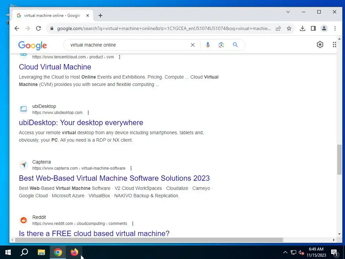
Task: Open Is there a FREE cloud link
Action: tap(94, 233)
